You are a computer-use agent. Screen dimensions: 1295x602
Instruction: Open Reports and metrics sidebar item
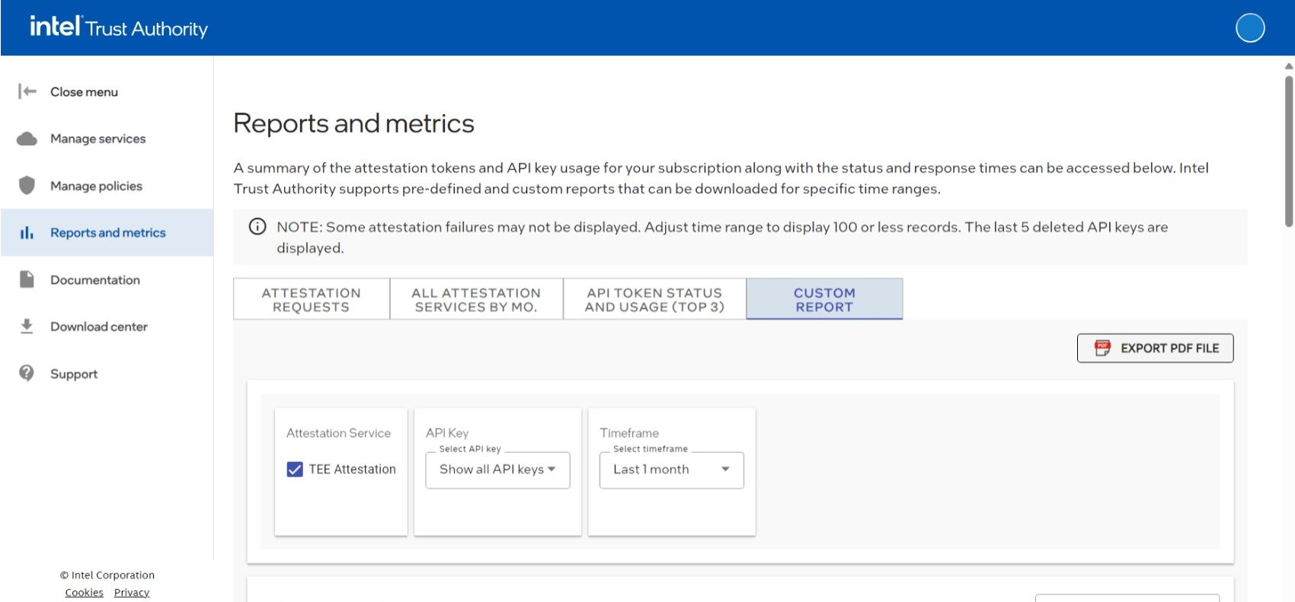107,233
